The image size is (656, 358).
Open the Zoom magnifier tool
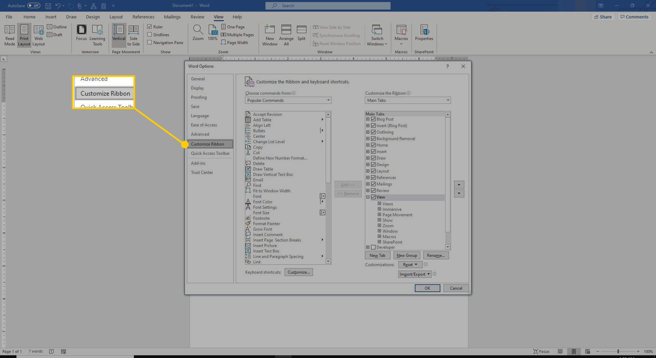pyautogui.click(x=198, y=33)
